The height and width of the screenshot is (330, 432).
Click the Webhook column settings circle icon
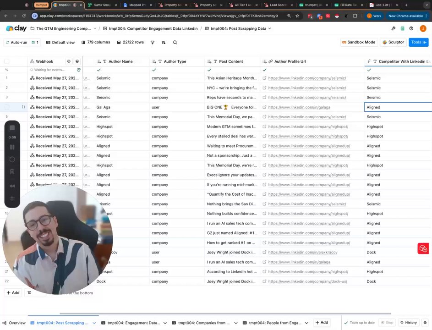(x=77, y=61)
